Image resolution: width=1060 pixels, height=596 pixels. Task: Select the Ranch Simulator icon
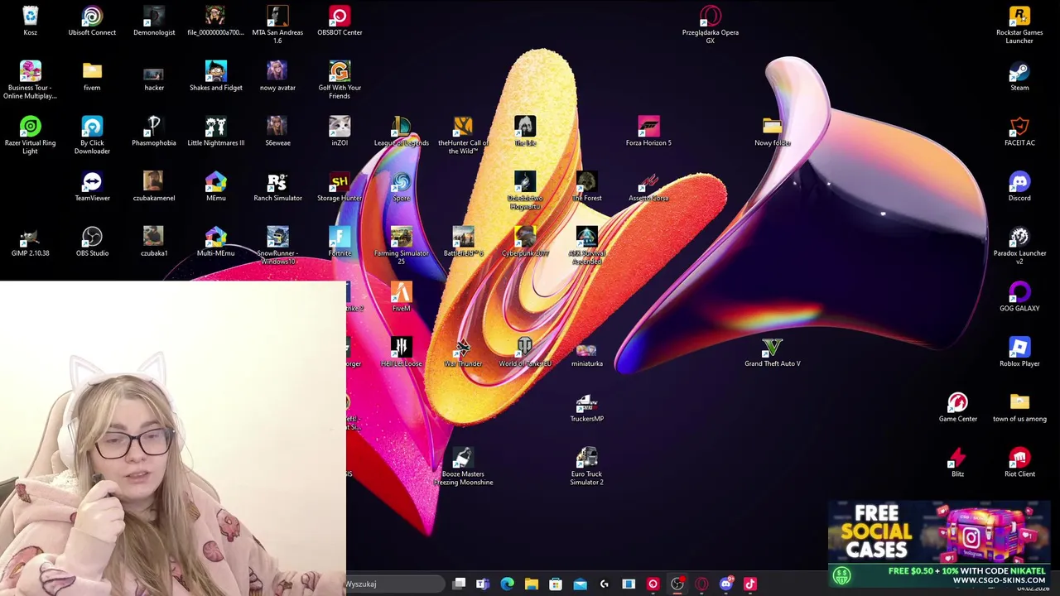click(277, 187)
